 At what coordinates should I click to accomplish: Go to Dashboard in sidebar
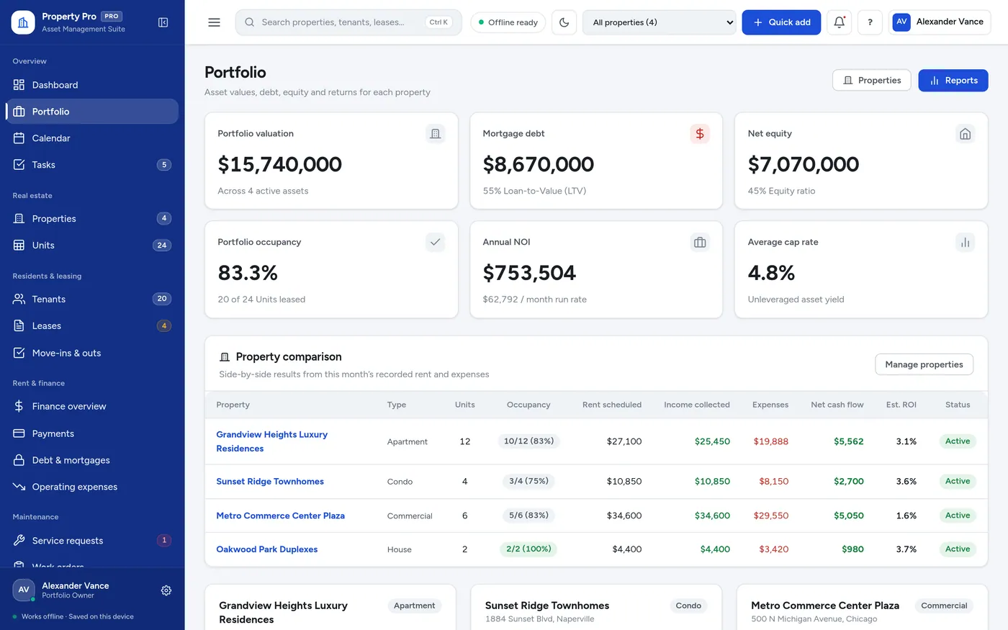point(92,85)
